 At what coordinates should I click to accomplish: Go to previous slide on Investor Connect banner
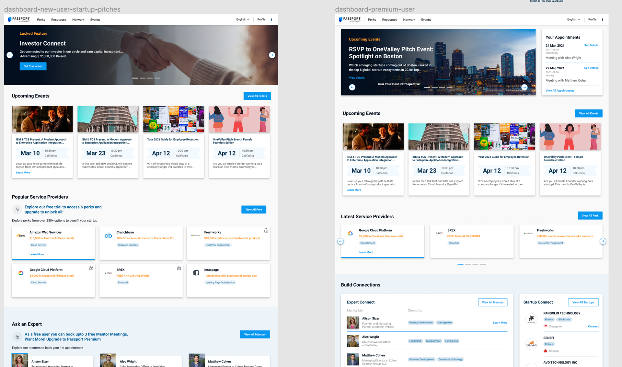(x=10, y=55)
